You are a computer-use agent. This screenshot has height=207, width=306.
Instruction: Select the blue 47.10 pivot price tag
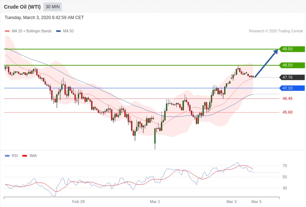point(292,88)
